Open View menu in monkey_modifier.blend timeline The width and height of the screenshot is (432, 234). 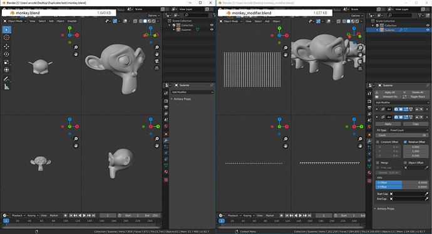(x=260, y=216)
